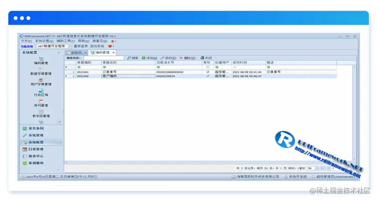
Task: Click the 系统开发部 status bar entry
Action: [296, 177]
